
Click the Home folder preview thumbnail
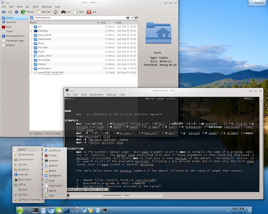(x=158, y=33)
